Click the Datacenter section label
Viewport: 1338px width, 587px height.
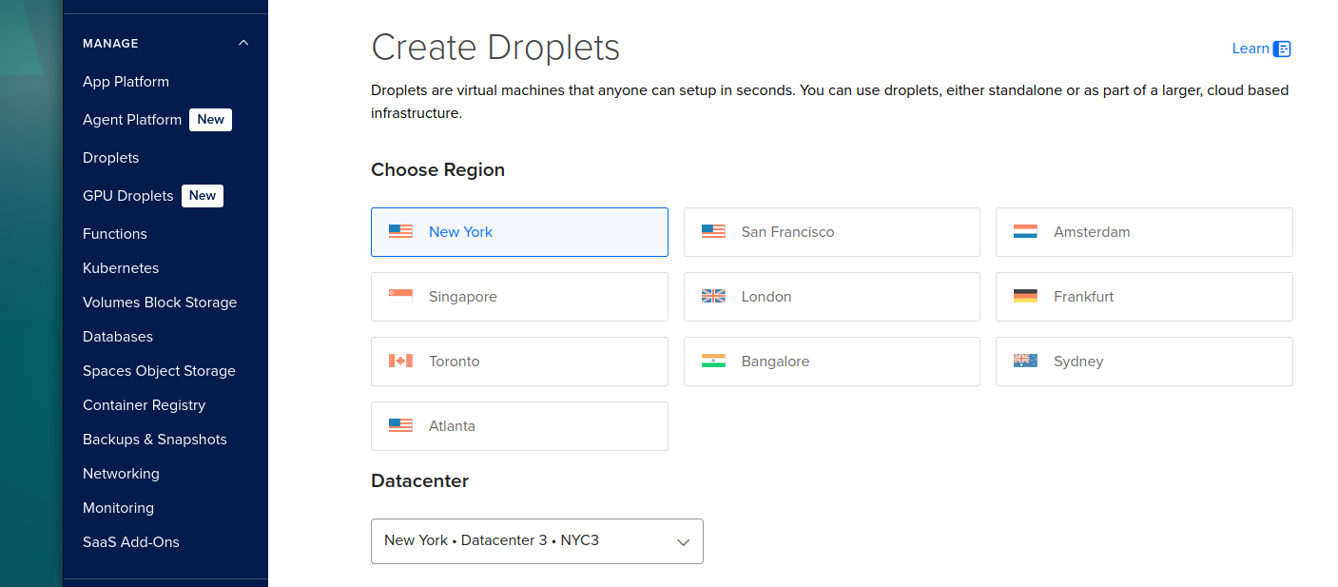tap(419, 481)
